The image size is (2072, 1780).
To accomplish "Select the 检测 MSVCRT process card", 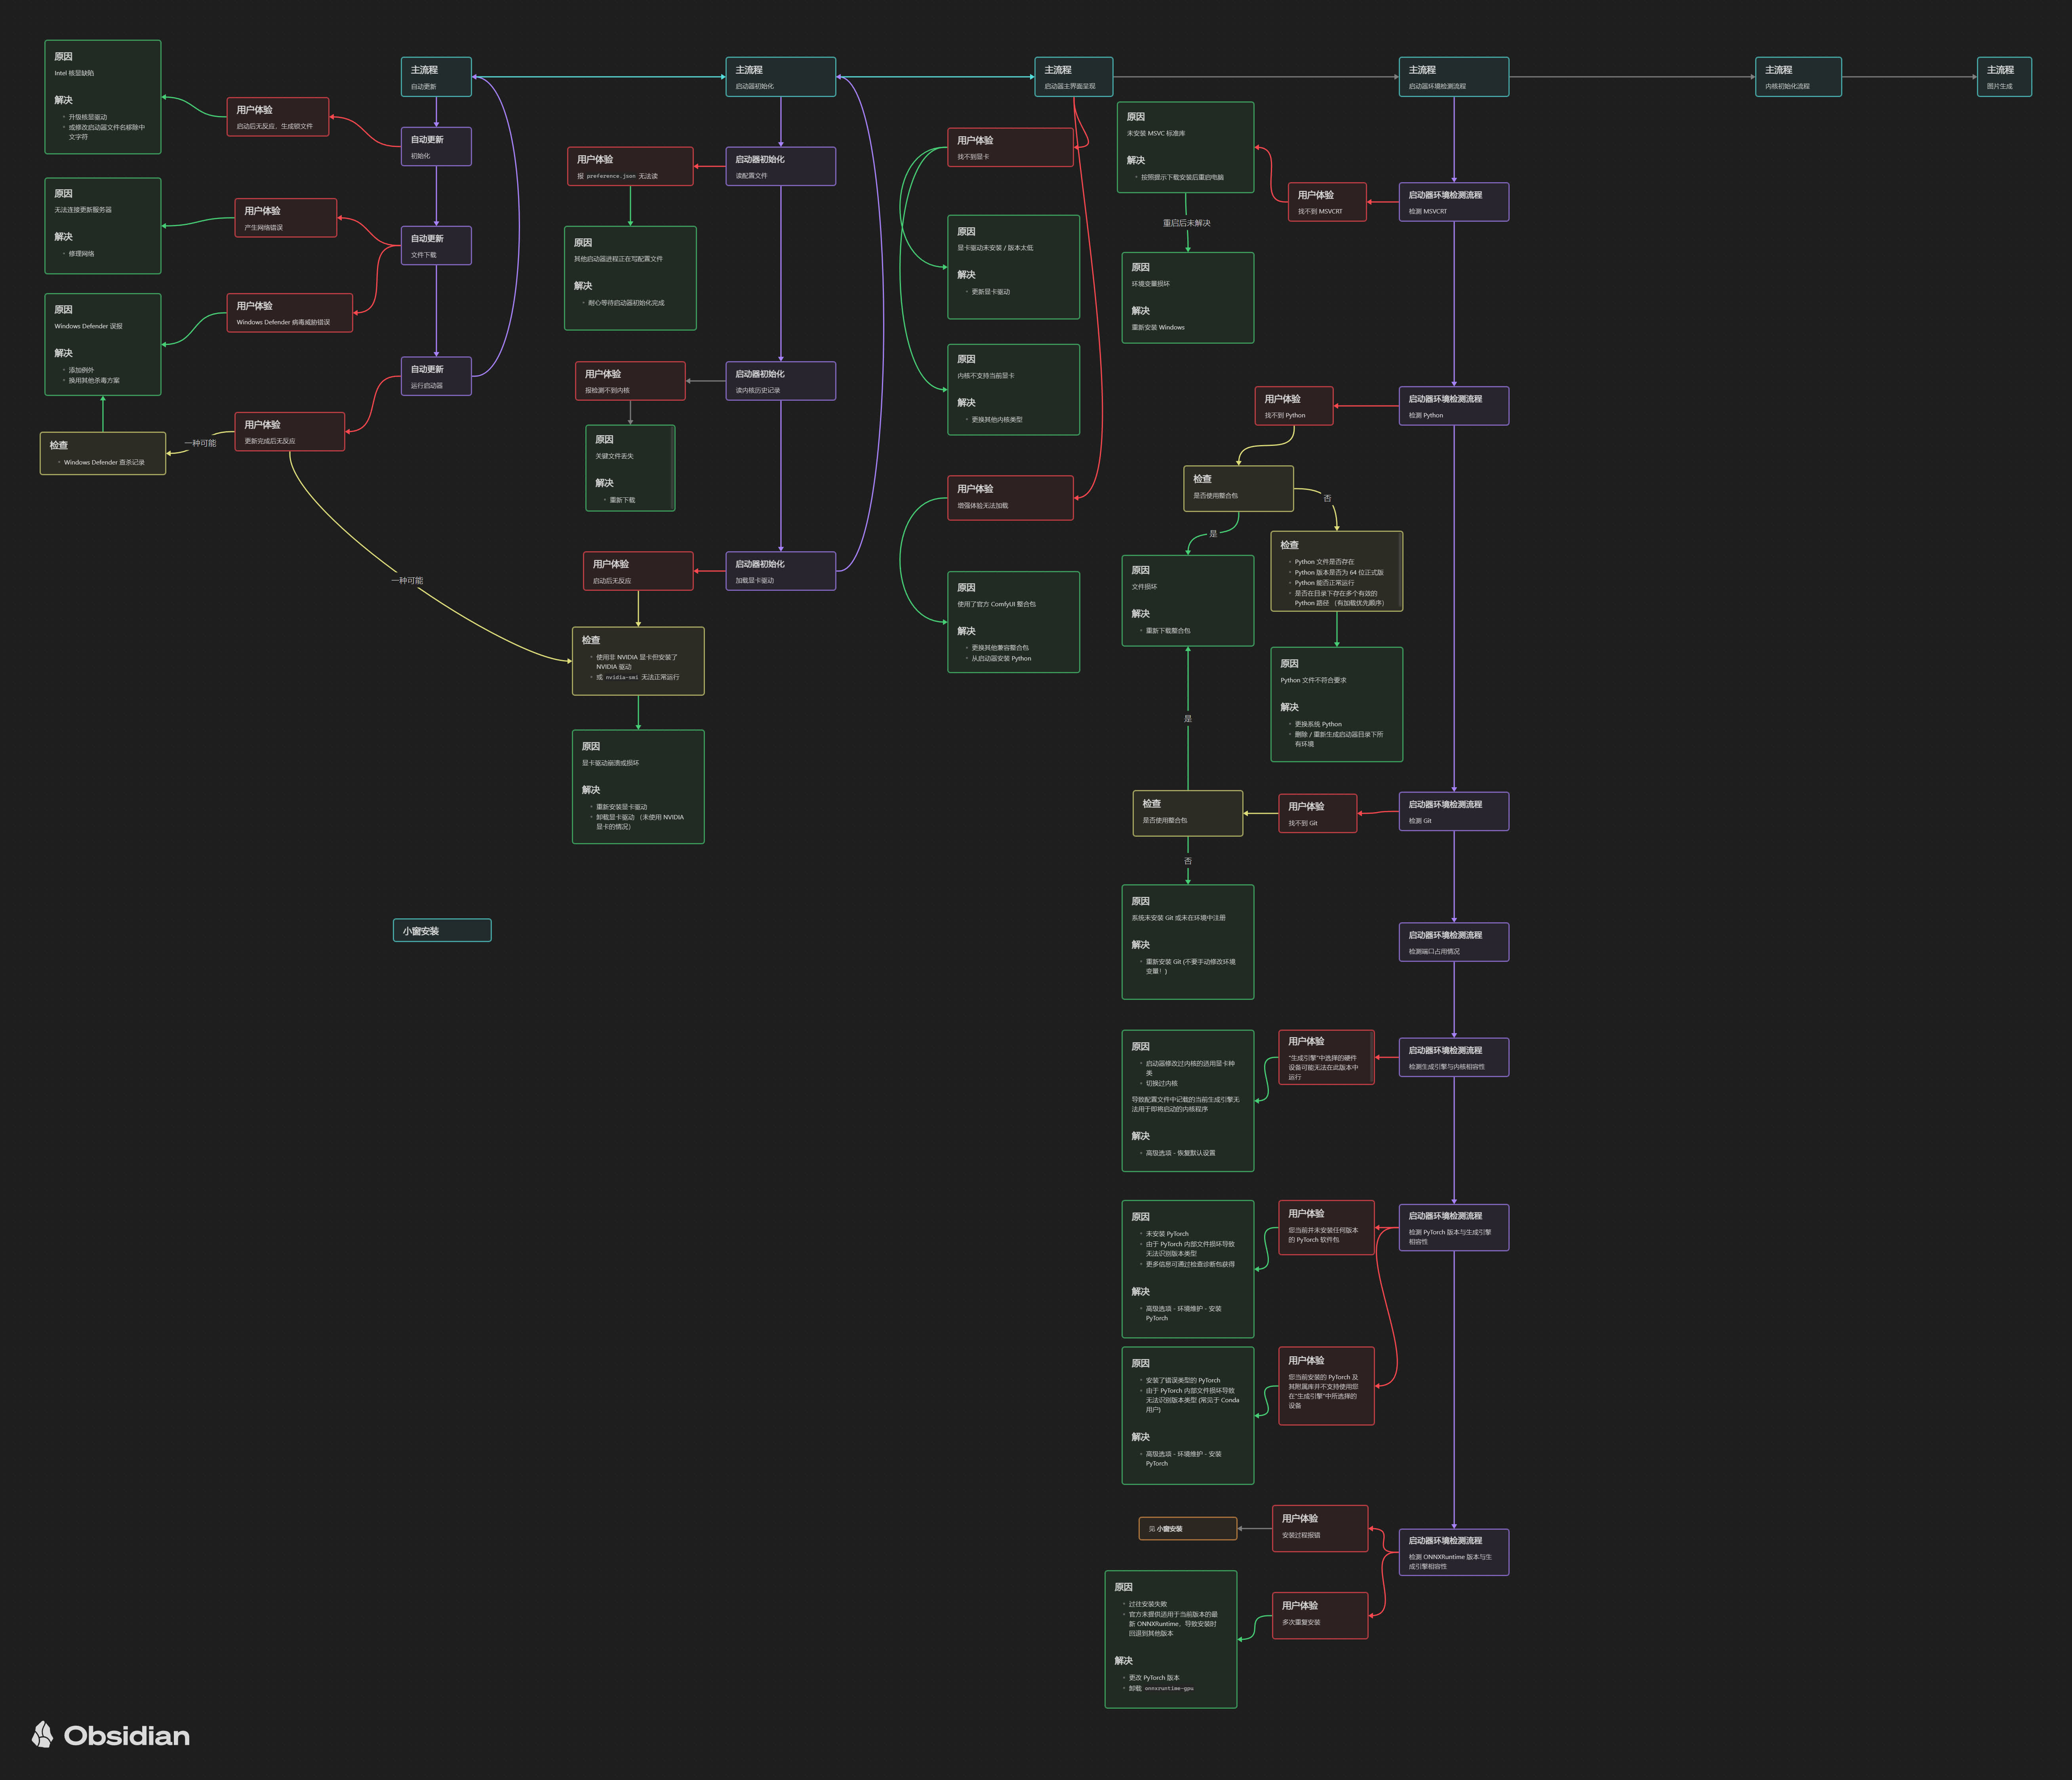I will [1453, 202].
